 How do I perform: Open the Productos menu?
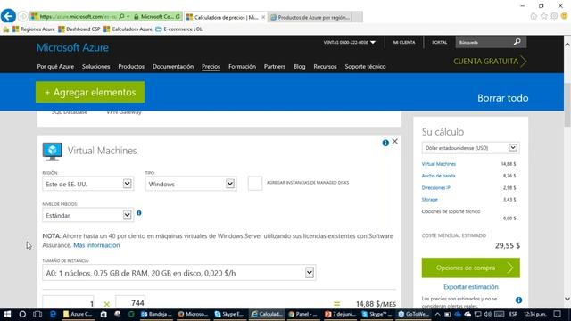point(131,67)
